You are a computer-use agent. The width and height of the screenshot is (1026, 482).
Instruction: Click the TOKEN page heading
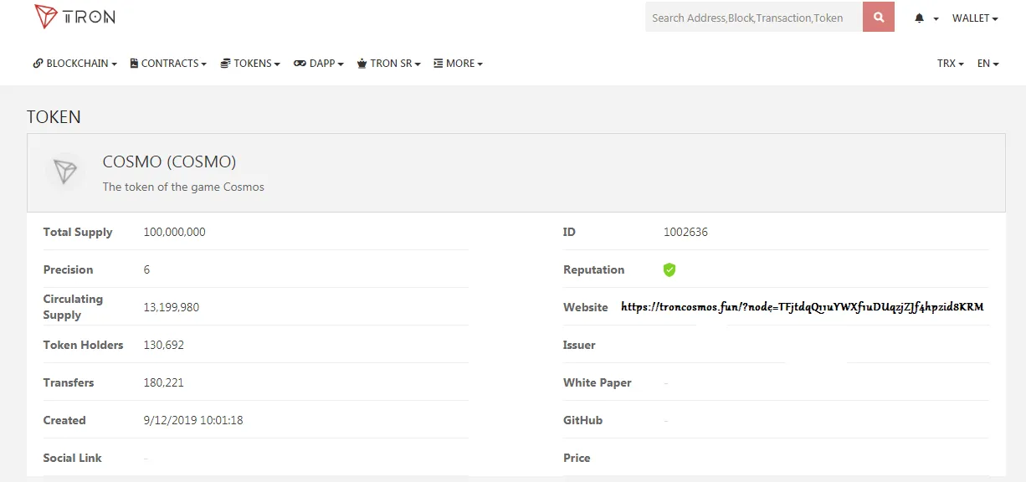(x=54, y=117)
